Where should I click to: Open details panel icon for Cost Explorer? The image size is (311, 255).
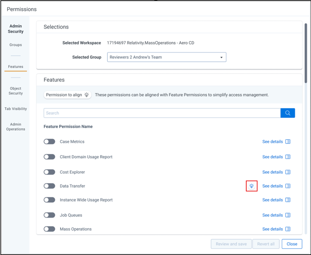(288, 172)
